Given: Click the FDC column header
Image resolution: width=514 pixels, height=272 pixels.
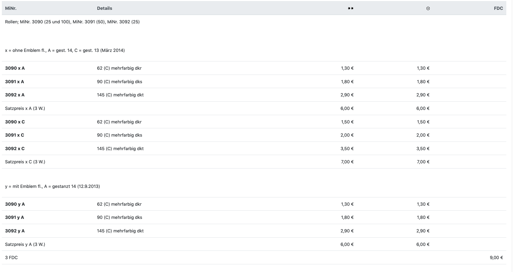Looking at the screenshot, I should pyautogui.click(x=498, y=8).
